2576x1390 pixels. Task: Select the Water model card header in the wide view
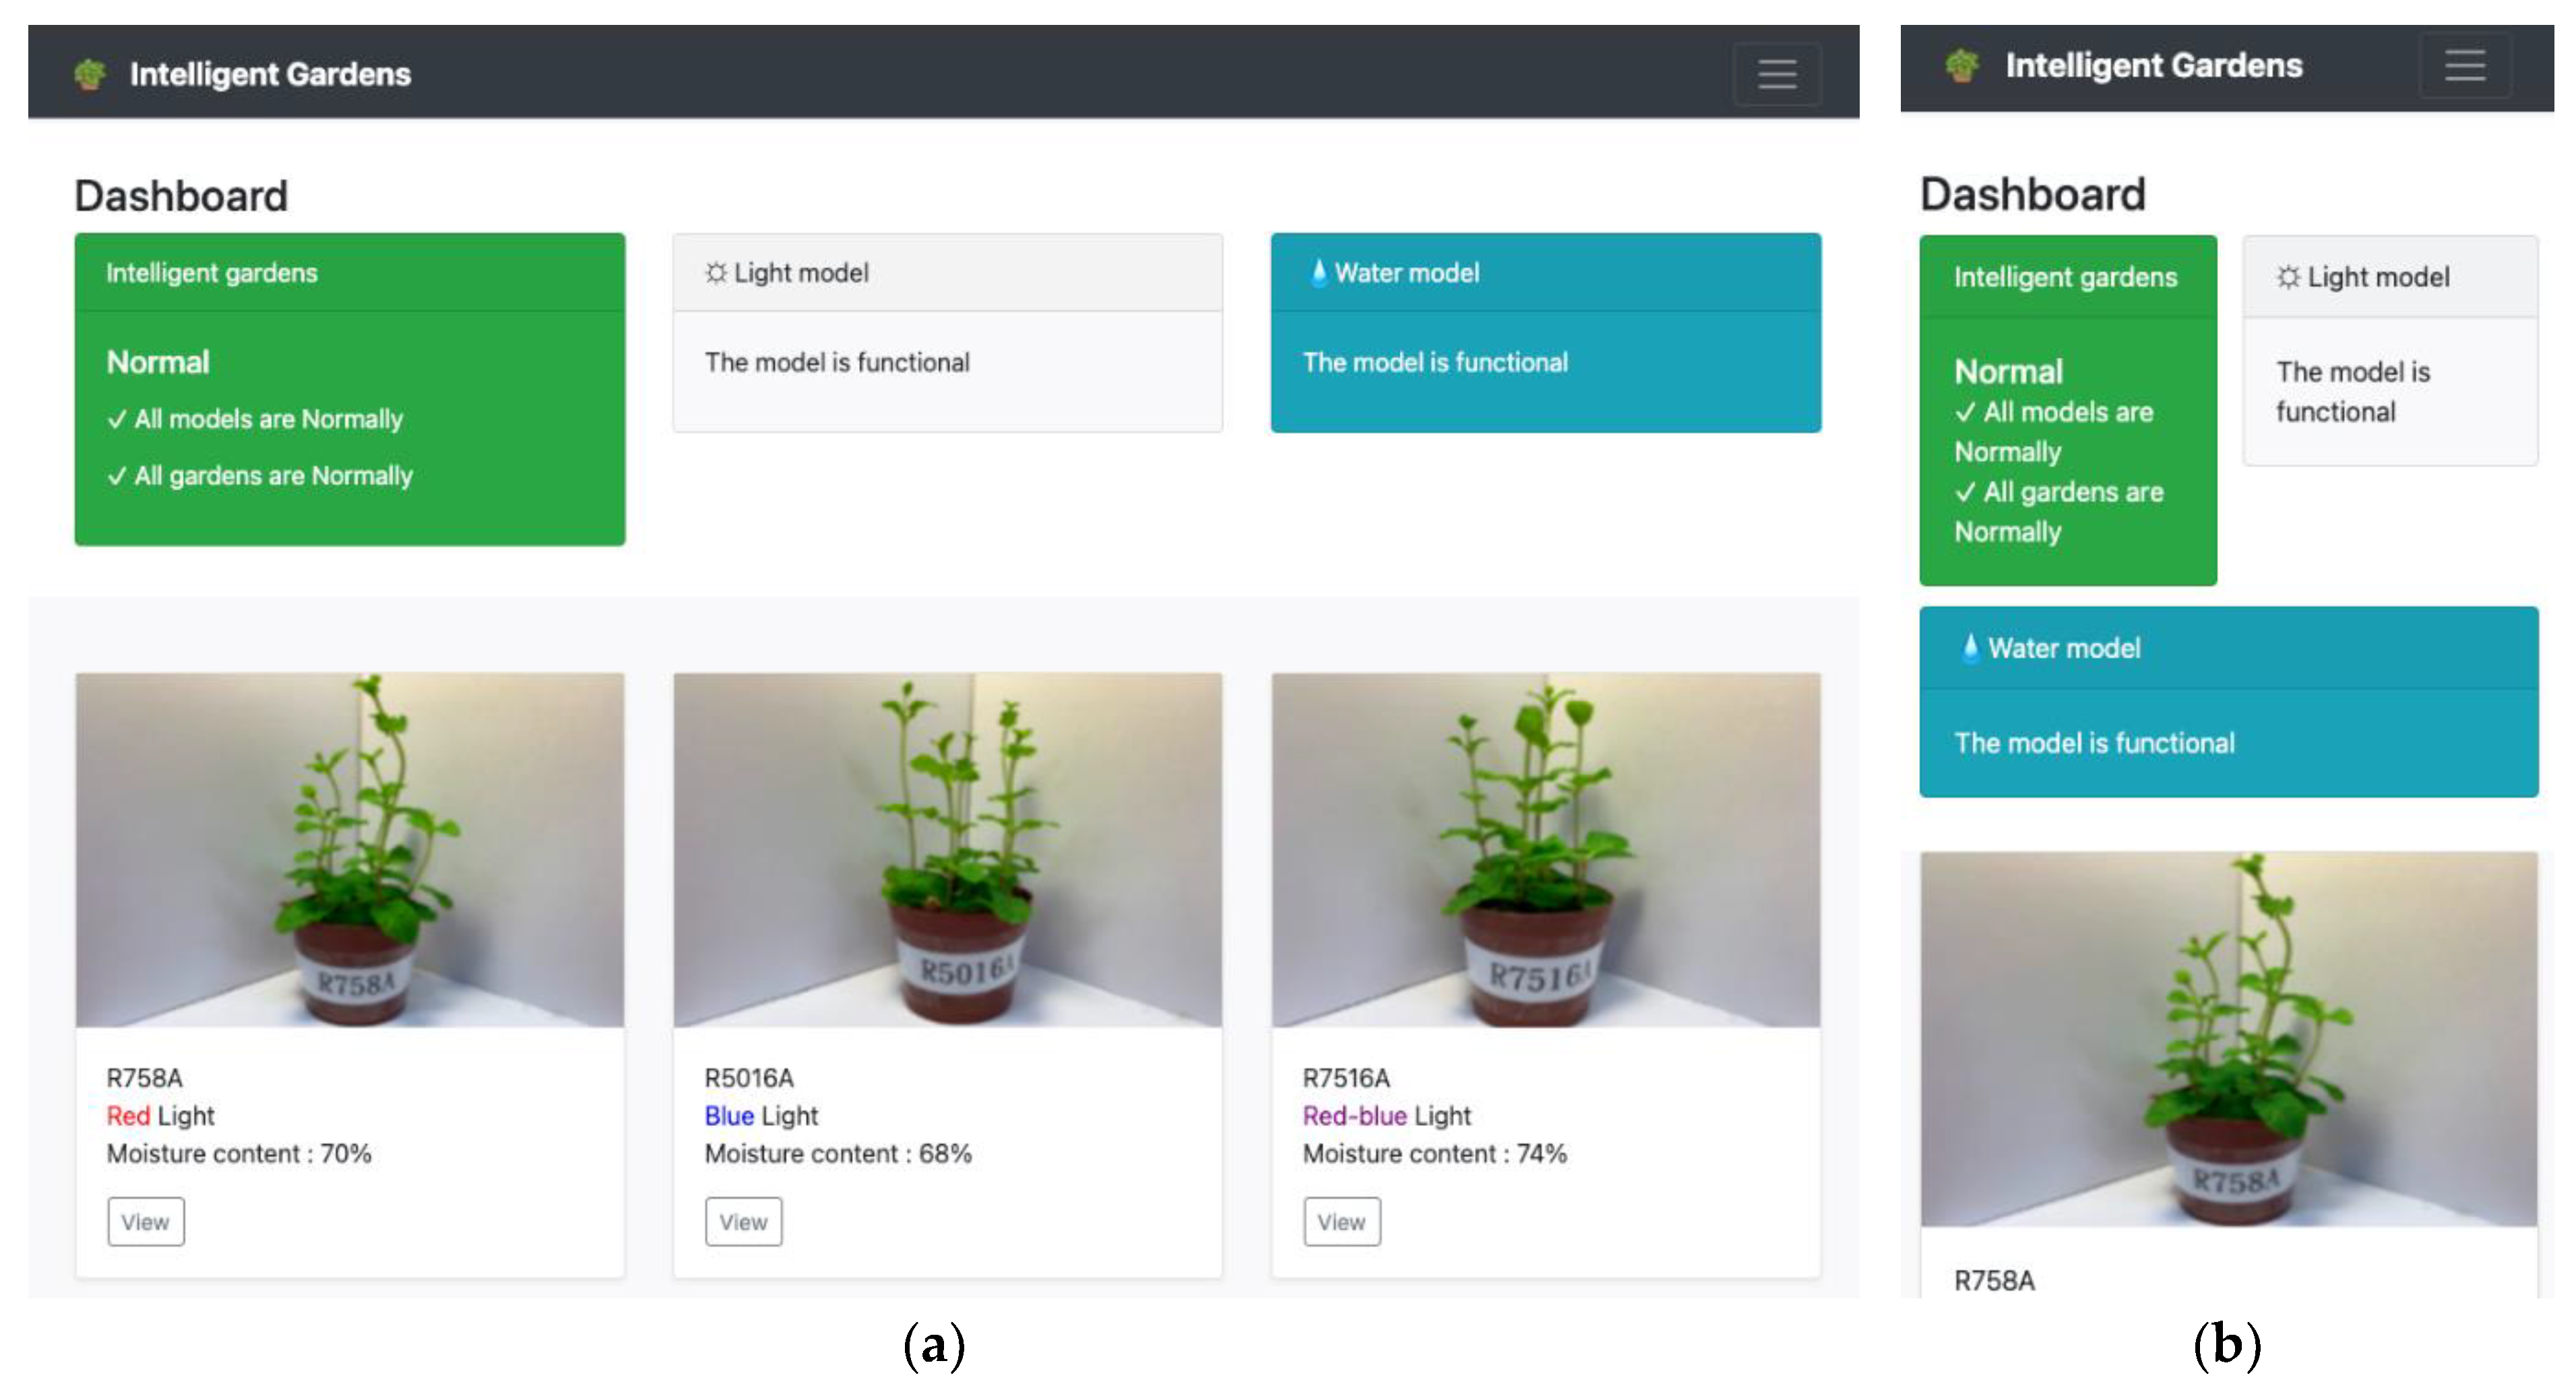pyautogui.click(x=1545, y=273)
